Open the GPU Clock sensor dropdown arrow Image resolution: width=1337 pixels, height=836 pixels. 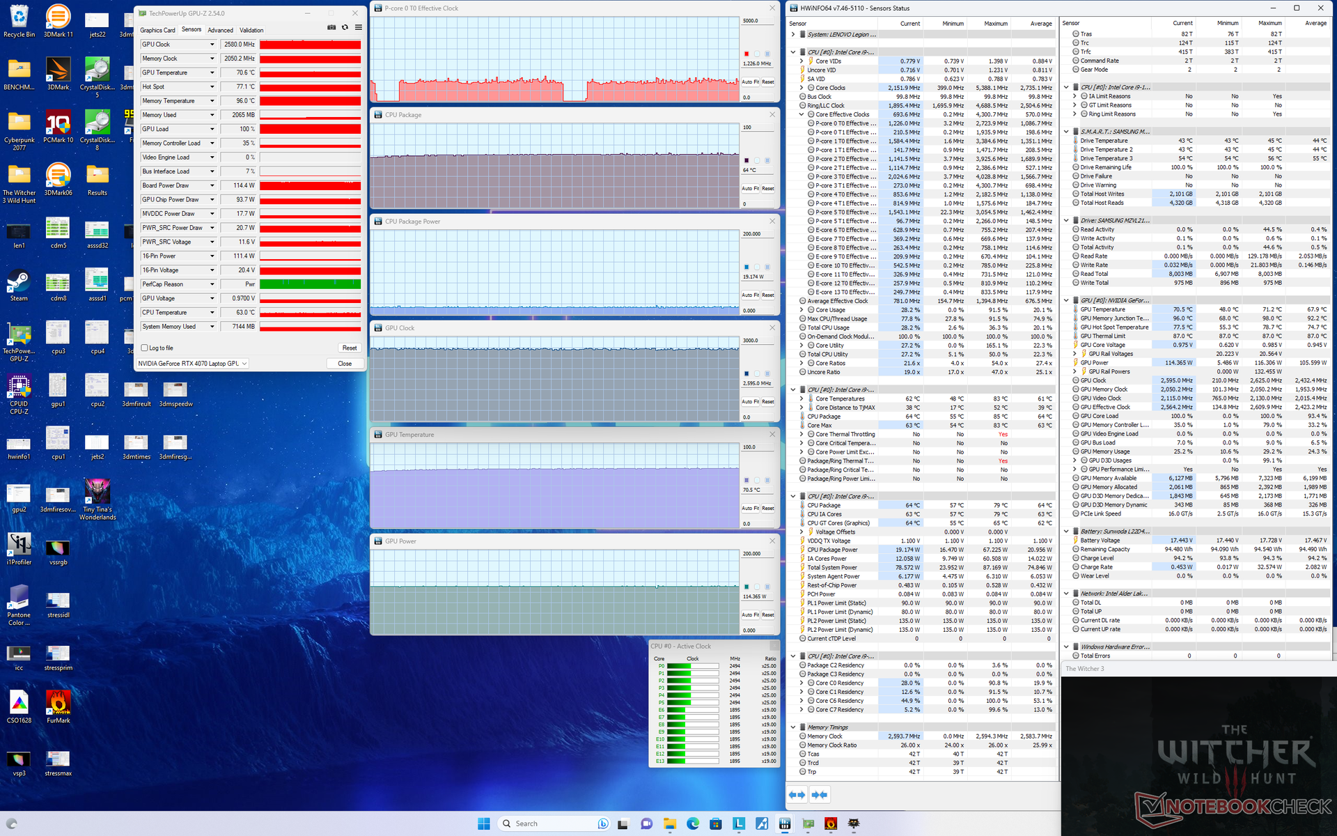(x=212, y=45)
